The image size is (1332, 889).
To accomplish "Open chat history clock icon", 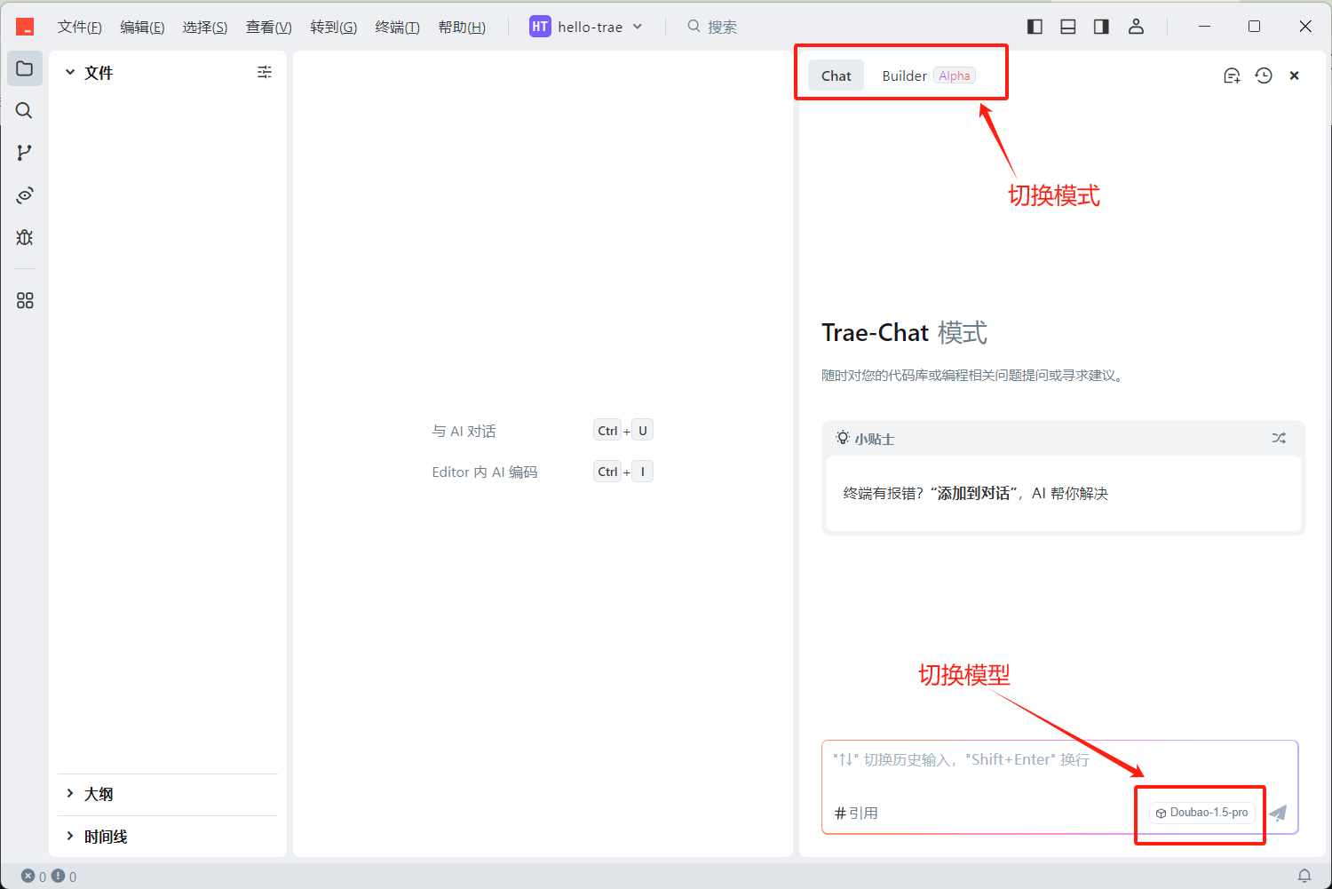I will click(x=1264, y=76).
